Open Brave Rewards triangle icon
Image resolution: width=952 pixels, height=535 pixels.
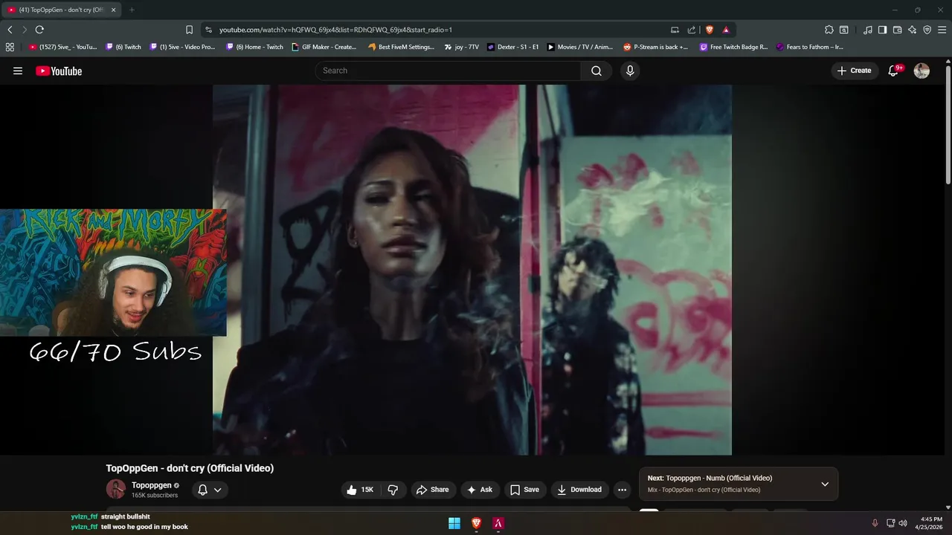pyautogui.click(x=726, y=30)
